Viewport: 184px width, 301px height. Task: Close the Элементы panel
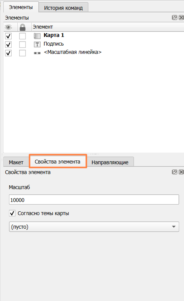point(181,18)
